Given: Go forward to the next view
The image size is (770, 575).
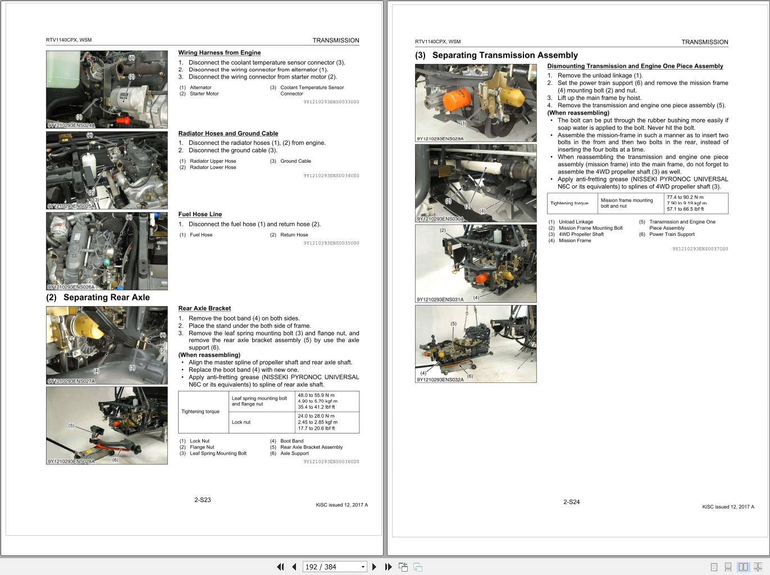Looking at the screenshot, I should coord(417,567).
